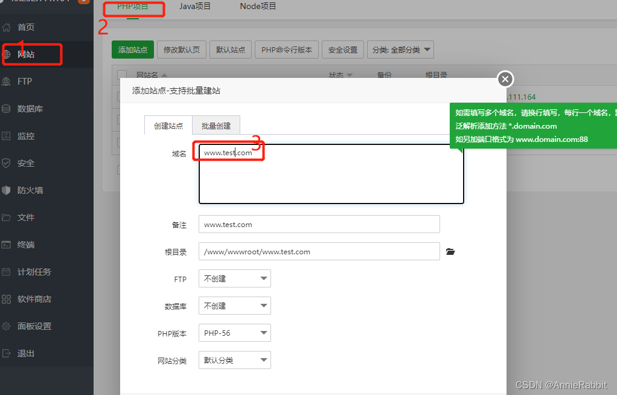Screen dimensions: 617x395
Task: Open the 网站分类 default category dropdown
Action: pos(234,360)
